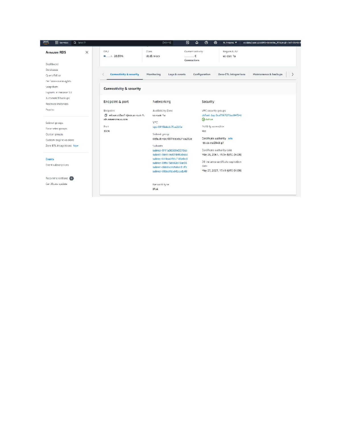
Task: Close the Amazon RDS side navigation
Action: (87, 52)
